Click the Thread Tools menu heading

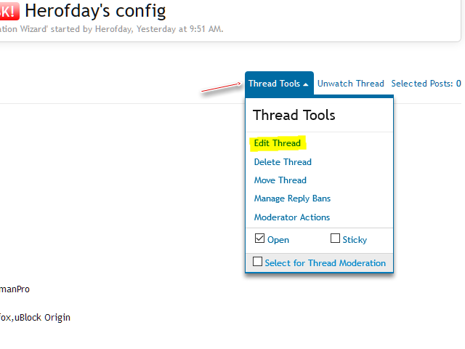pos(294,115)
